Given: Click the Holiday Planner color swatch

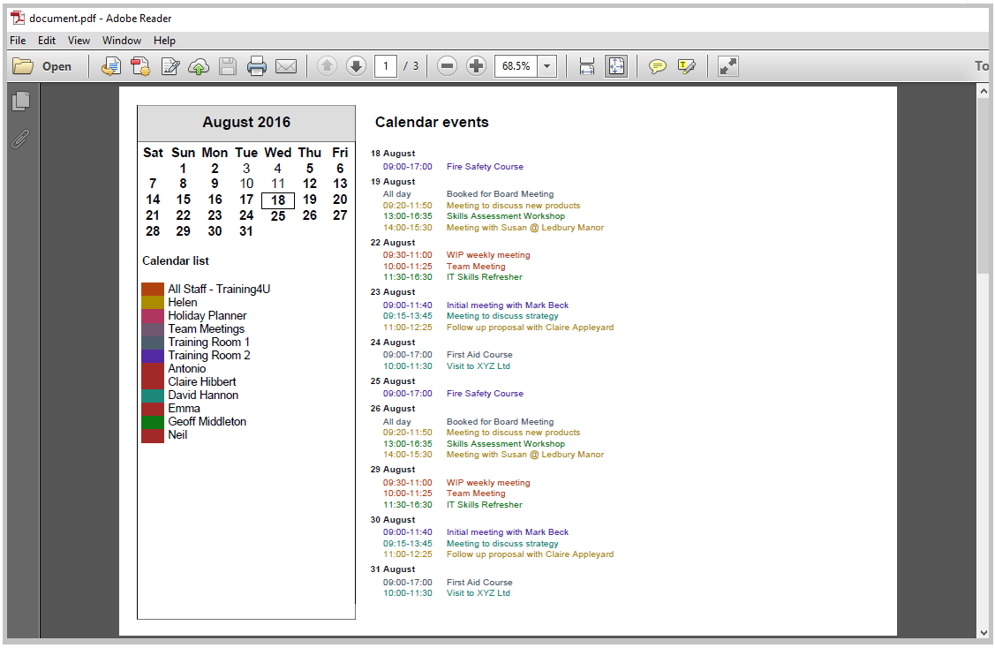Looking at the screenshot, I should [x=153, y=315].
